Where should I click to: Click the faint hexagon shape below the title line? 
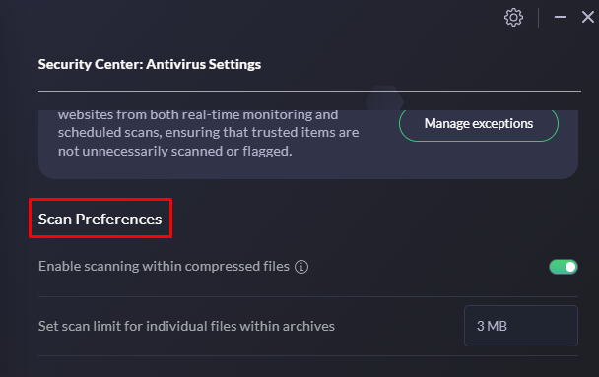pyautogui.click(x=384, y=101)
